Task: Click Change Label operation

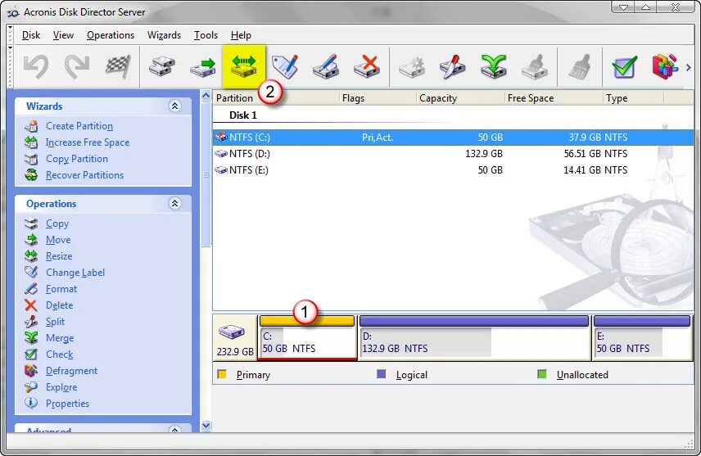Action: 75,273
